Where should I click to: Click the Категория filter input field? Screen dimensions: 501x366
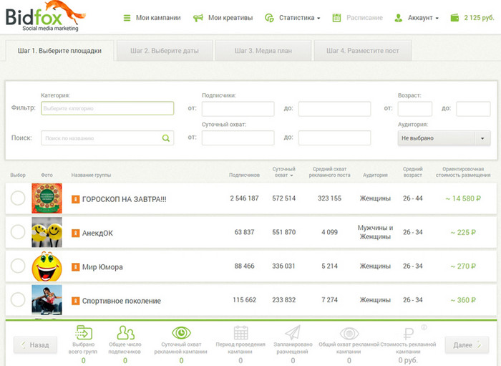107,109
